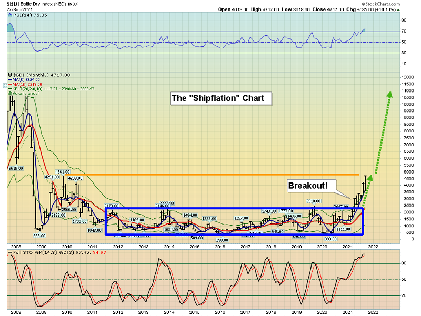
Task: Click 2016 on the main chart's time axis
Action: point(220,247)
